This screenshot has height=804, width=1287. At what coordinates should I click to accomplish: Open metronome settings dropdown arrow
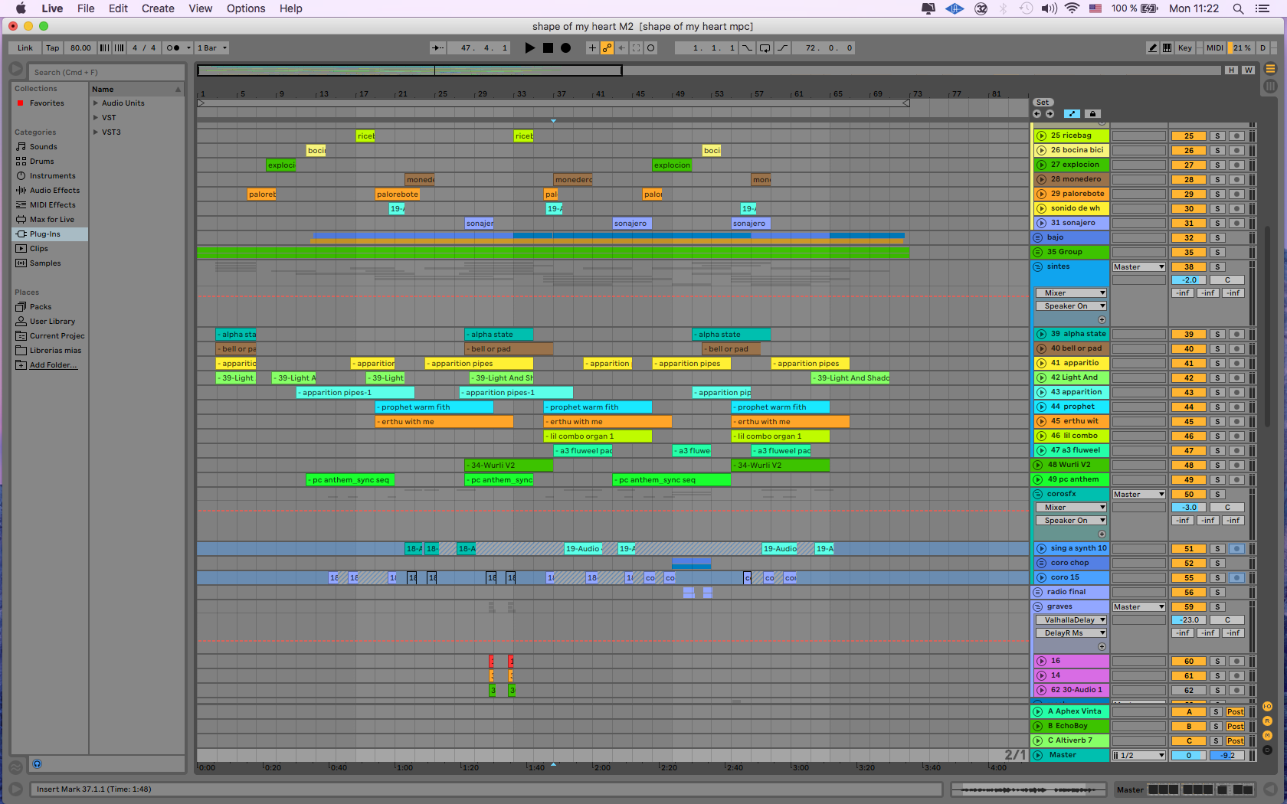(188, 47)
